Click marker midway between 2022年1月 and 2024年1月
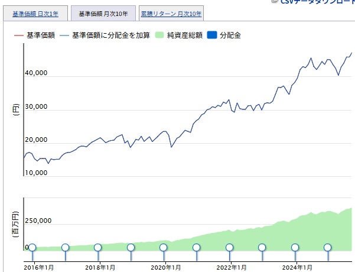 click(262, 248)
